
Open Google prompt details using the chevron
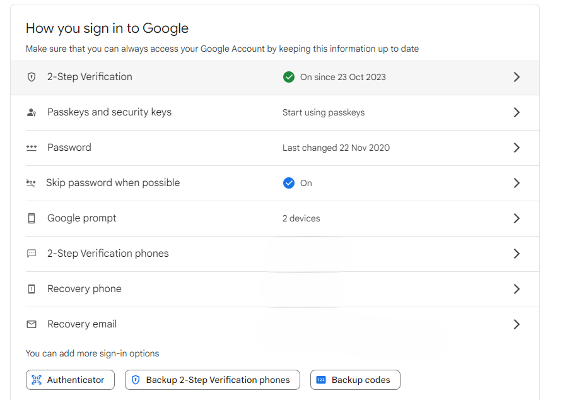pos(517,218)
